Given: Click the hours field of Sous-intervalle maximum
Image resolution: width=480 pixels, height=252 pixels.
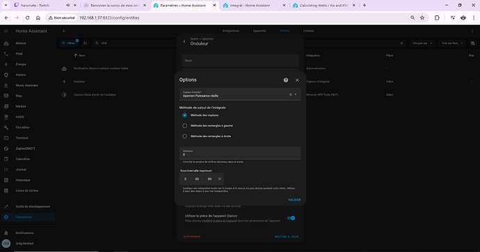Looking at the screenshot, I should [185, 179].
